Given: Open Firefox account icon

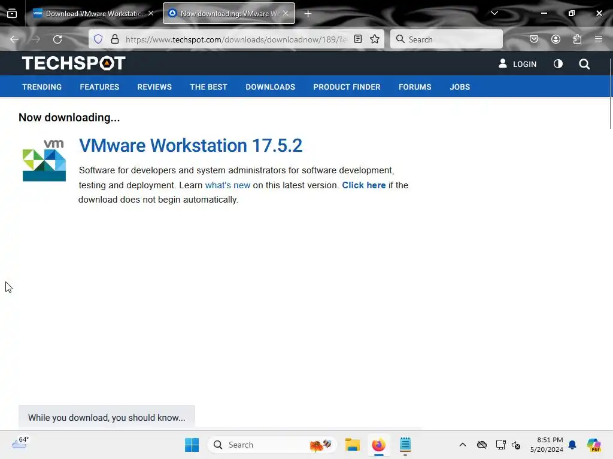Looking at the screenshot, I should click(556, 39).
